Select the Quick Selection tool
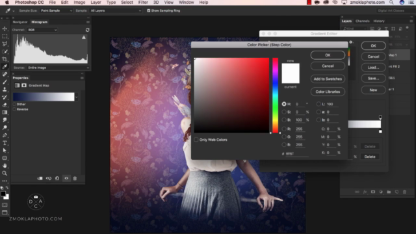Image resolution: width=416 pixels, height=234 pixels. click(5, 51)
